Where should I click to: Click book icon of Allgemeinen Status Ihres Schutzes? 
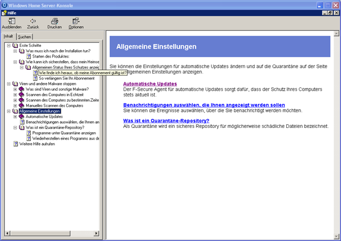click(28, 67)
